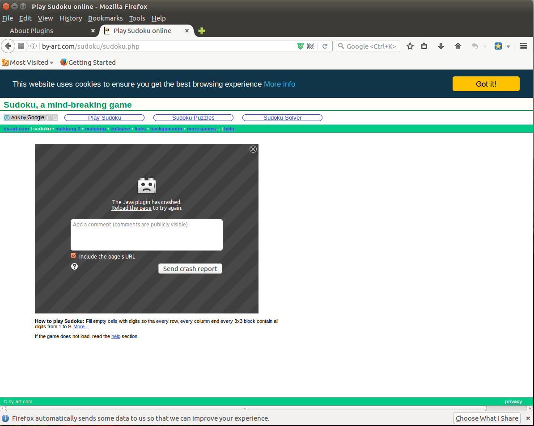This screenshot has width=534, height=426.
Task: Click the help question mark in crash panel
Action: 75,267
